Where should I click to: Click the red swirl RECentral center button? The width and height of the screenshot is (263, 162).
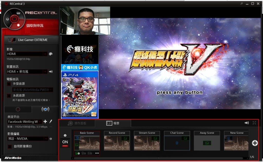click(14, 19)
